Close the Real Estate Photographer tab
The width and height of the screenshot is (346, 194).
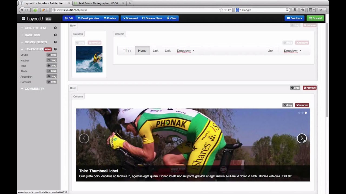(x=123, y=3)
